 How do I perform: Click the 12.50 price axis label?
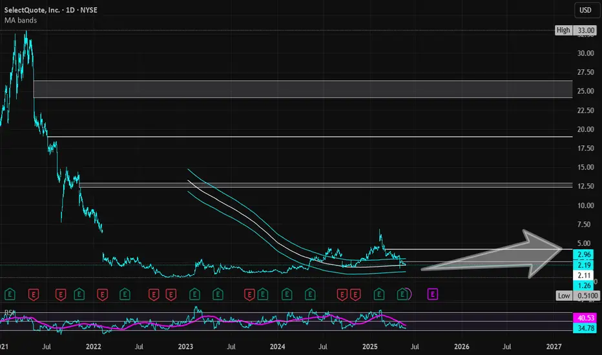coord(585,186)
